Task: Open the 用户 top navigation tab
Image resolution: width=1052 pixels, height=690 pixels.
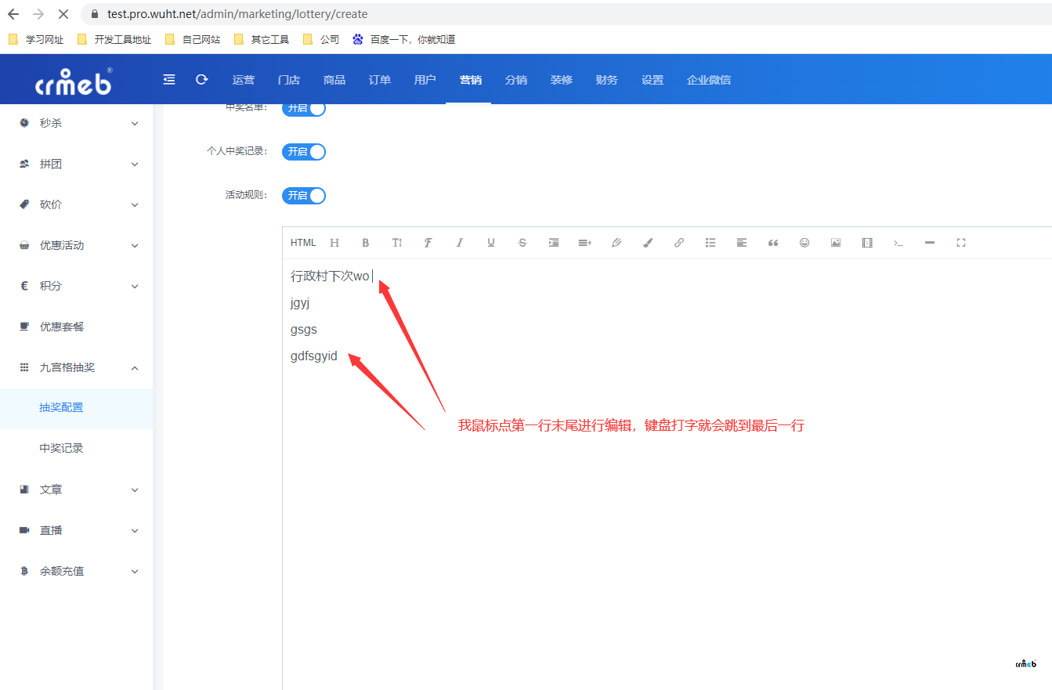Action: pos(425,80)
